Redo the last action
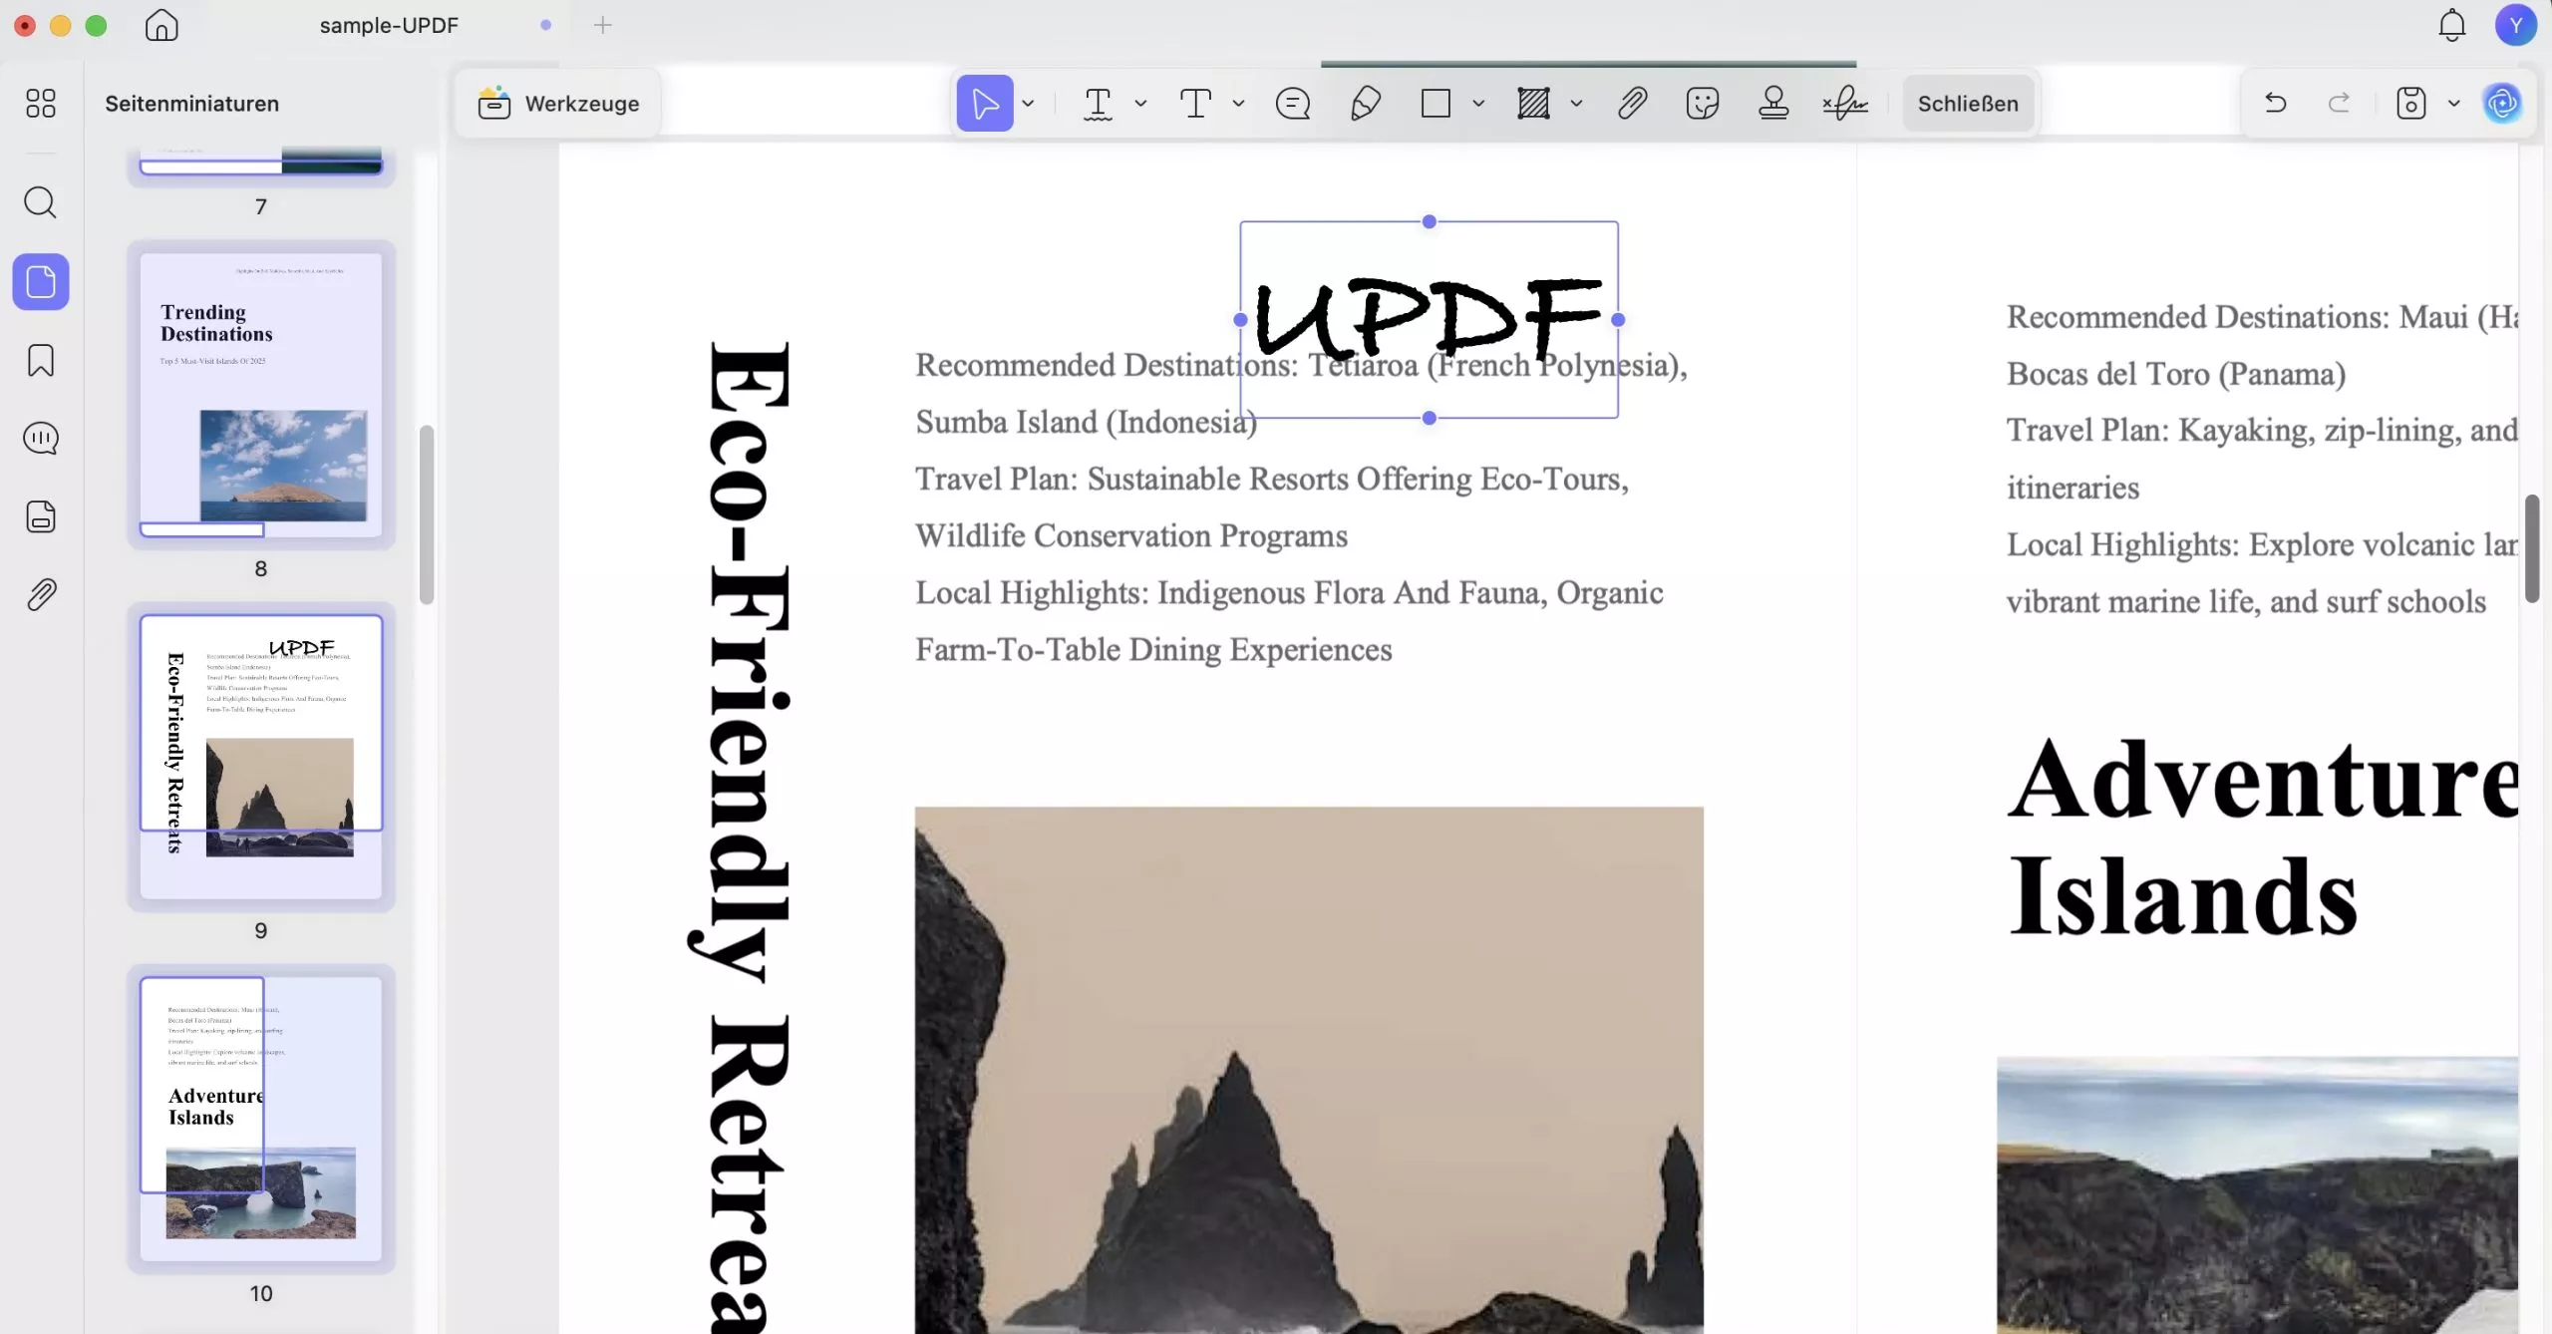This screenshot has width=2552, height=1334. (x=2339, y=104)
